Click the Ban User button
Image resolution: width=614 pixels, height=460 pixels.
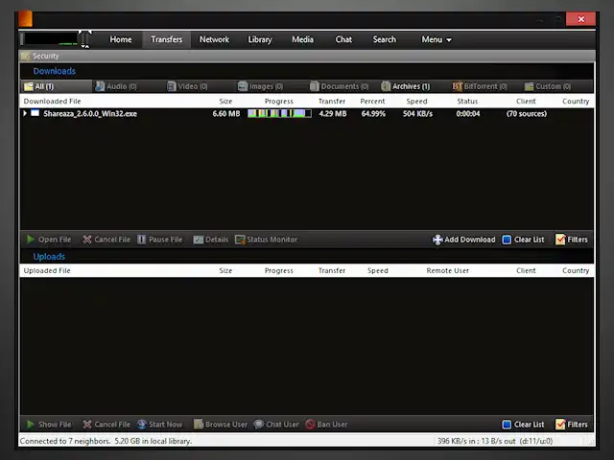[x=326, y=425]
